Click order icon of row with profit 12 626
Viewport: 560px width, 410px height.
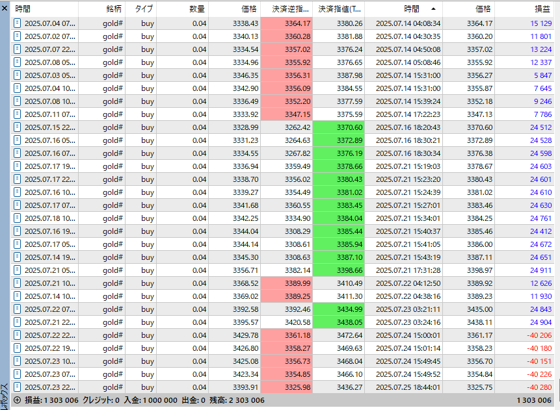[x=17, y=283]
